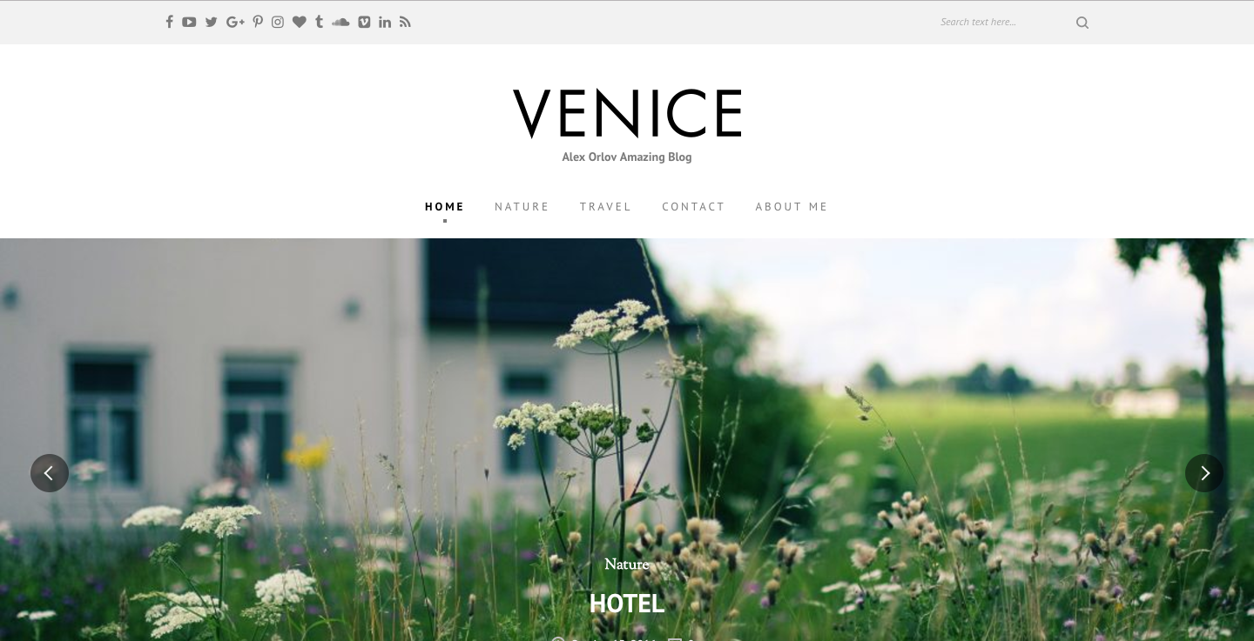Show the previous slide arrow
The width and height of the screenshot is (1254, 641).
coord(50,473)
